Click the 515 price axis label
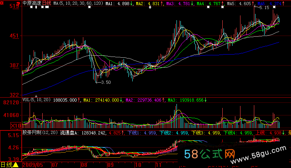Viewport: 291px width, 168px height. [x=14, y=6]
